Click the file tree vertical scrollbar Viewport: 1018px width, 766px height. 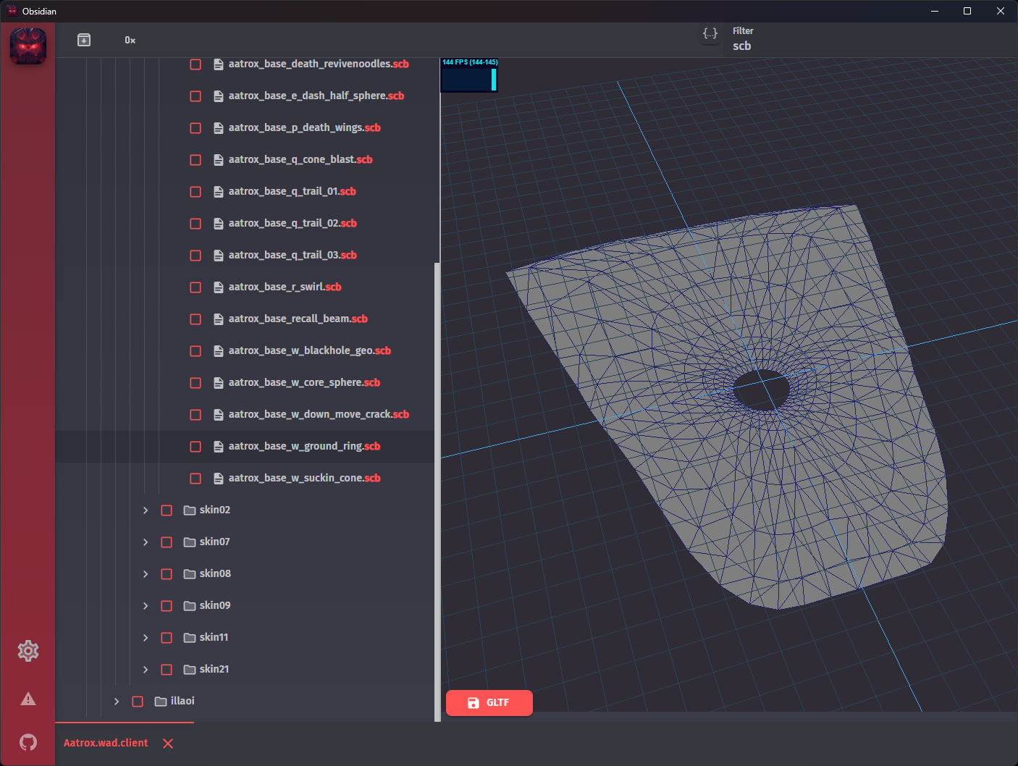tap(437, 492)
